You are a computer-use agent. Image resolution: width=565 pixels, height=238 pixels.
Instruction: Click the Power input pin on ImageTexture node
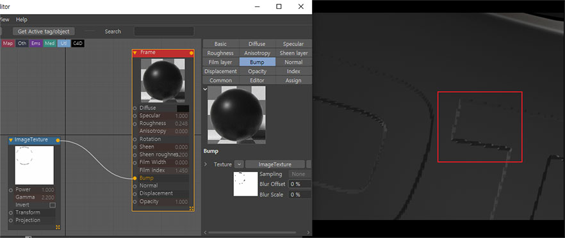(x=11, y=190)
